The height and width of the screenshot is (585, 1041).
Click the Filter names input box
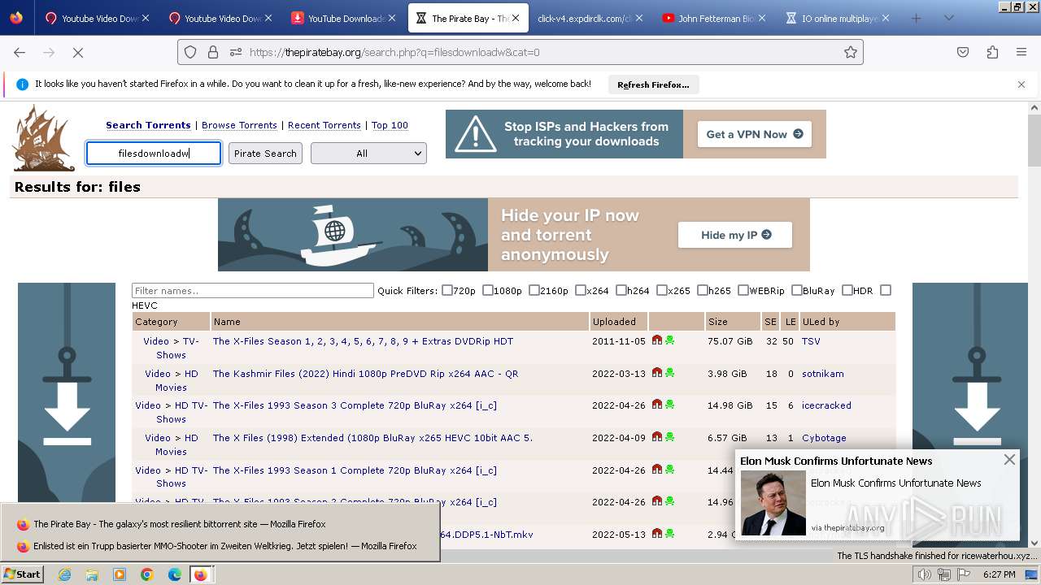(253, 290)
